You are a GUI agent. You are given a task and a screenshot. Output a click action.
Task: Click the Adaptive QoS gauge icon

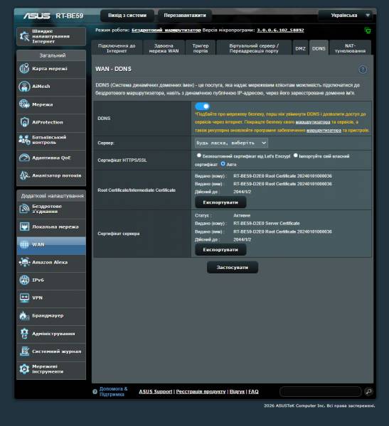[24, 158]
